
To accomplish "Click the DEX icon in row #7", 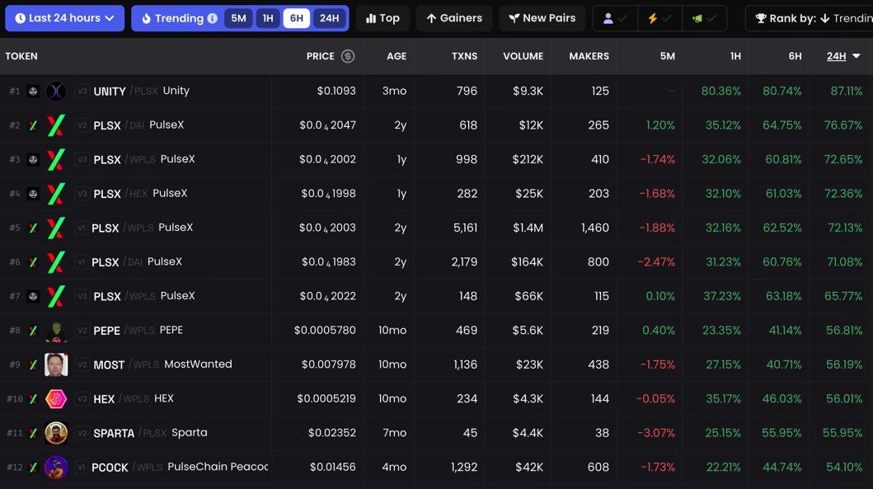I will point(33,296).
